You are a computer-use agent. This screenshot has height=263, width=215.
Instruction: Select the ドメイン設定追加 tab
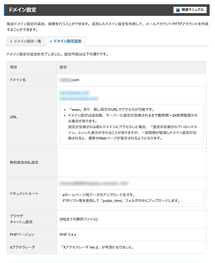(x=66, y=41)
